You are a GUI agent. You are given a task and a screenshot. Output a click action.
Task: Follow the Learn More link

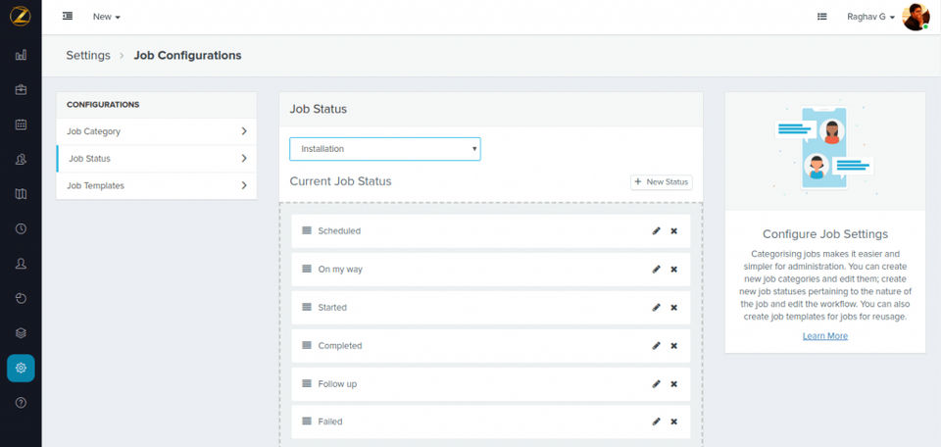tap(824, 336)
